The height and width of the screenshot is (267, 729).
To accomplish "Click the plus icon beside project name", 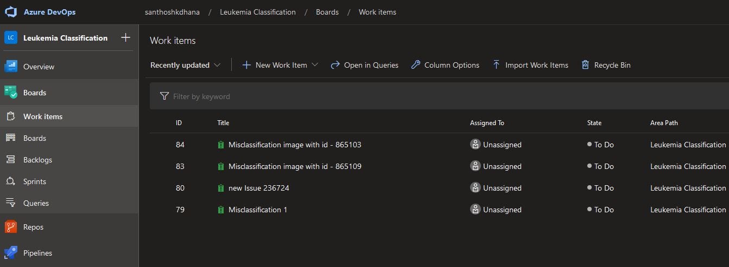I will tap(125, 37).
